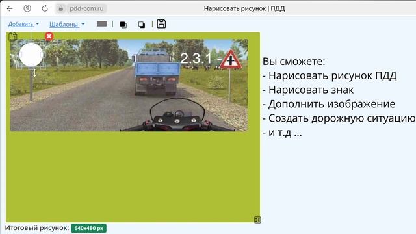
Task: Click the heading Вы сможете:
Action: click(294, 62)
